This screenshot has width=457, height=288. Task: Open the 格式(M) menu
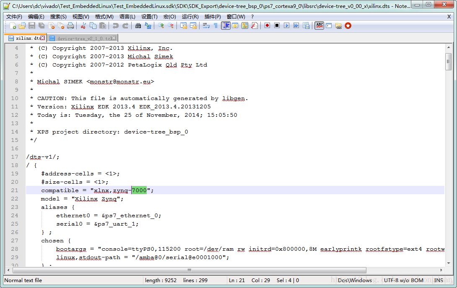[x=104, y=17]
